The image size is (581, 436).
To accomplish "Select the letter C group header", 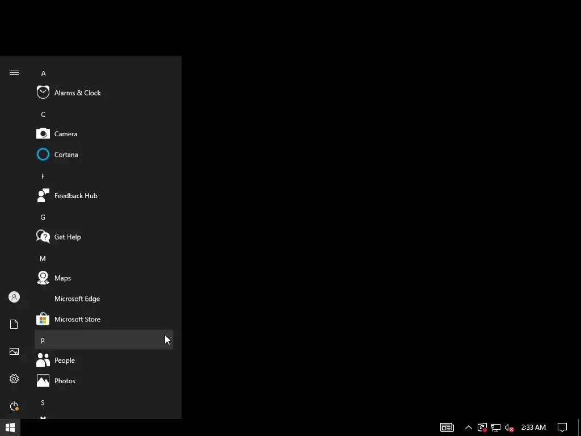I will 104,114.
